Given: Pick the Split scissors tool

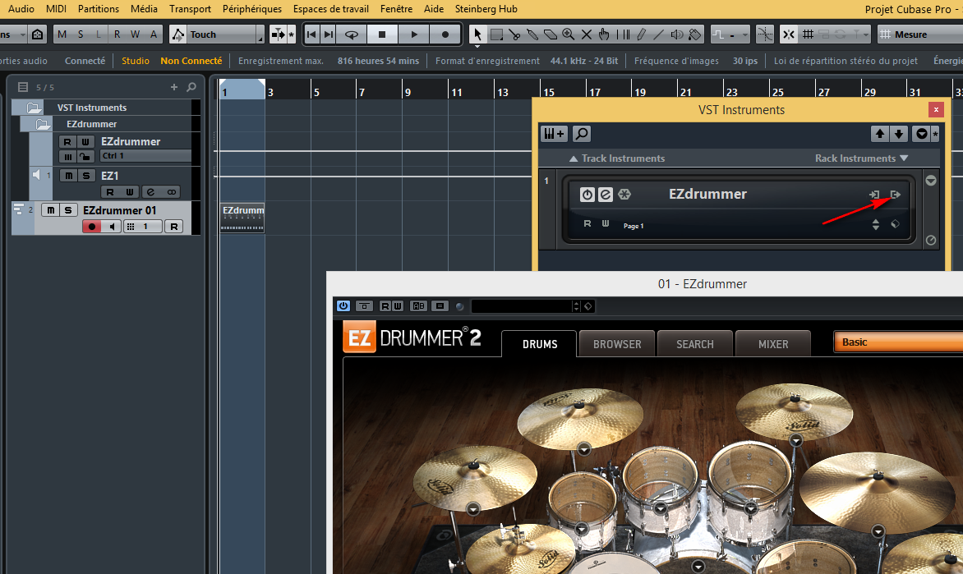Looking at the screenshot, I should coord(514,34).
